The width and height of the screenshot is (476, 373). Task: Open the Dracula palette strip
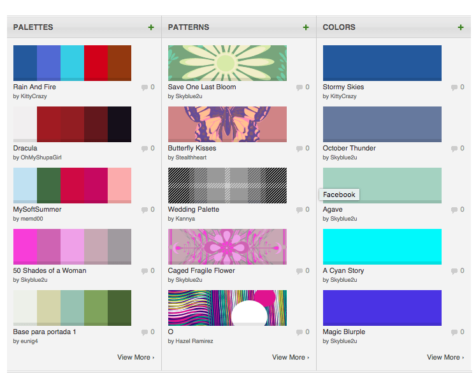tap(72, 124)
